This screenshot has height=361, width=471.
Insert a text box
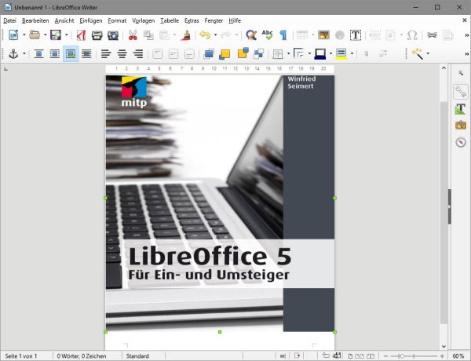pyautogui.click(x=356, y=35)
